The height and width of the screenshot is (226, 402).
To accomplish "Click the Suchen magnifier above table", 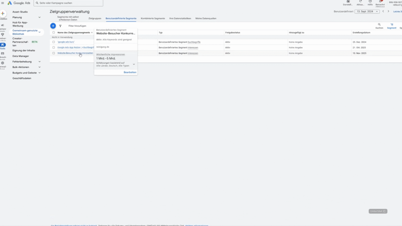I will coord(379,25).
